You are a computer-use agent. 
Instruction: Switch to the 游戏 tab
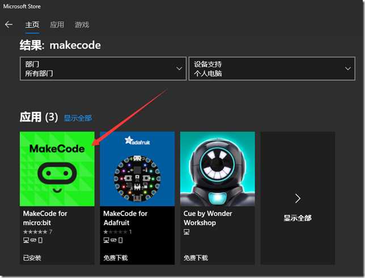click(x=82, y=24)
